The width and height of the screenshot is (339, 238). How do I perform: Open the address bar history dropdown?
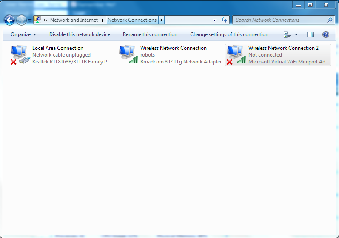pyautogui.click(x=214, y=20)
